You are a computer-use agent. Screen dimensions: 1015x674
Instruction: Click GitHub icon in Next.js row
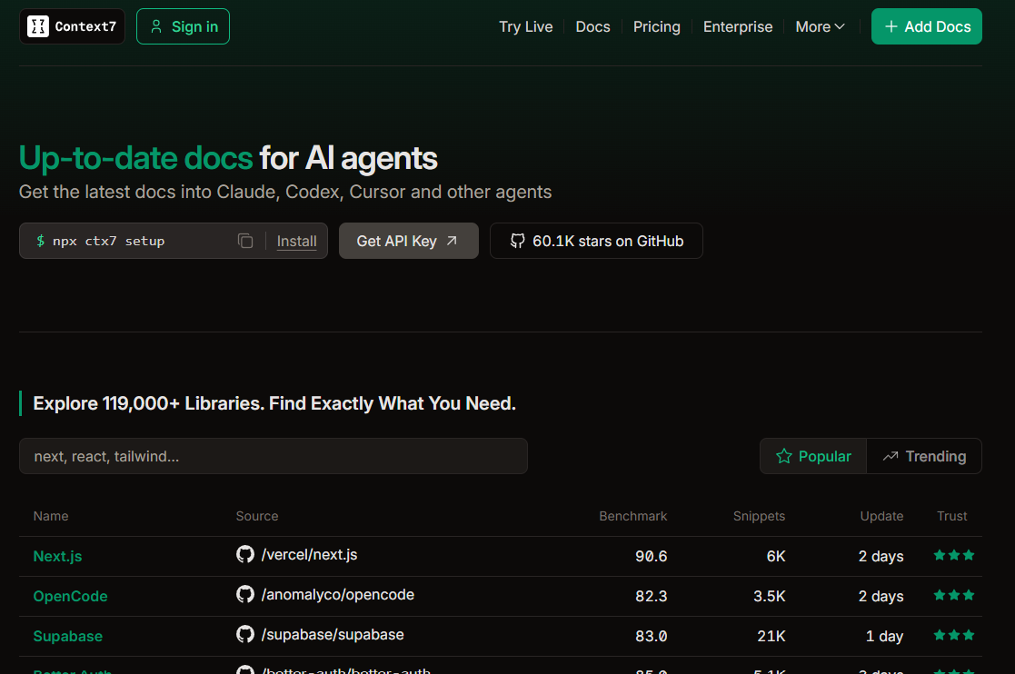(x=244, y=554)
